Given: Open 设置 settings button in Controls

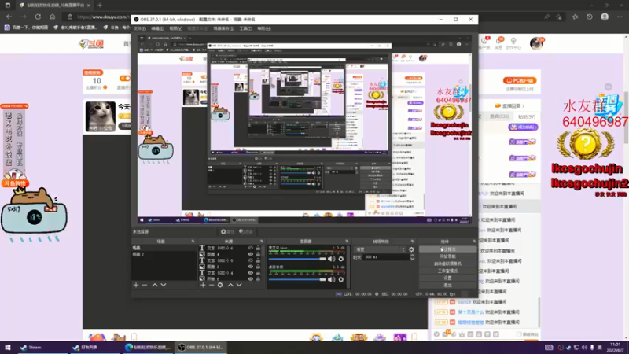Looking at the screenshot, I should tap(447, 278).
